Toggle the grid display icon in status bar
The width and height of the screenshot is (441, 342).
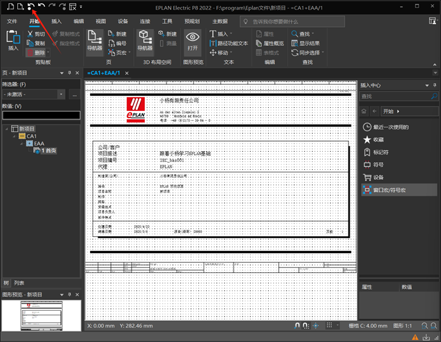[329, 325]
